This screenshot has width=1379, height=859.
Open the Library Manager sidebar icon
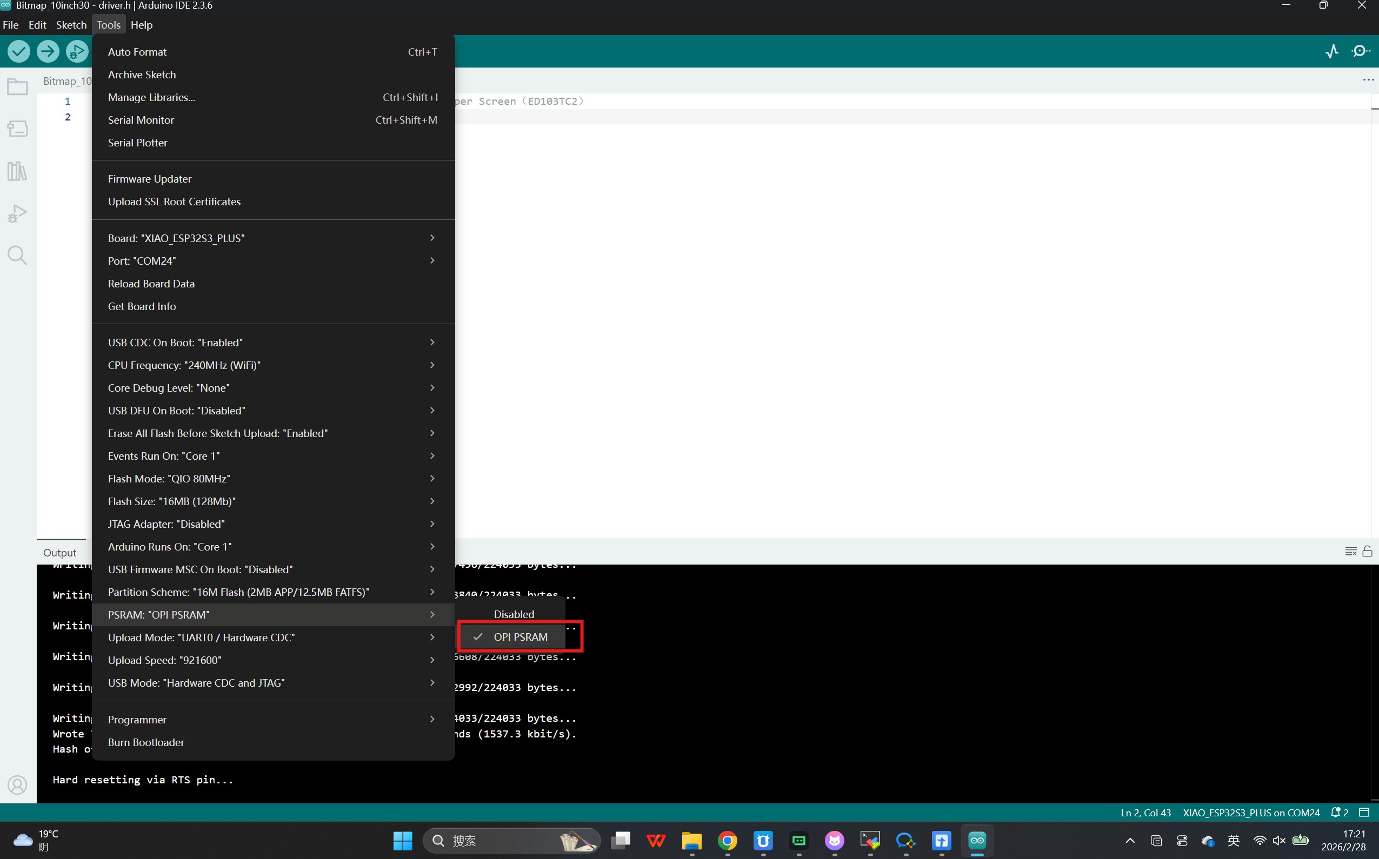(17, 171)
